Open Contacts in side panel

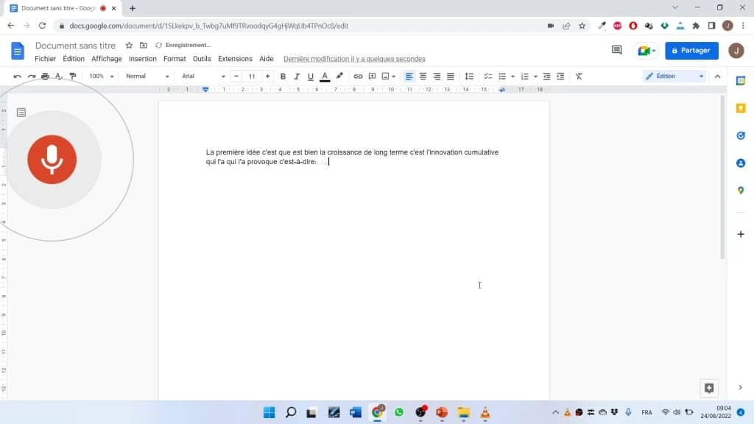[741, 163]
